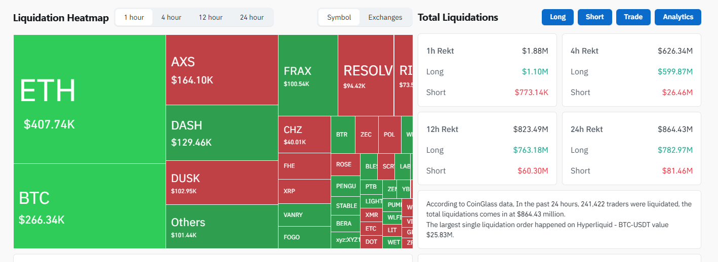The image size is (718, 262).
Task: Click the RESOLV liquidation tile
Action: (x=366, y=75)
